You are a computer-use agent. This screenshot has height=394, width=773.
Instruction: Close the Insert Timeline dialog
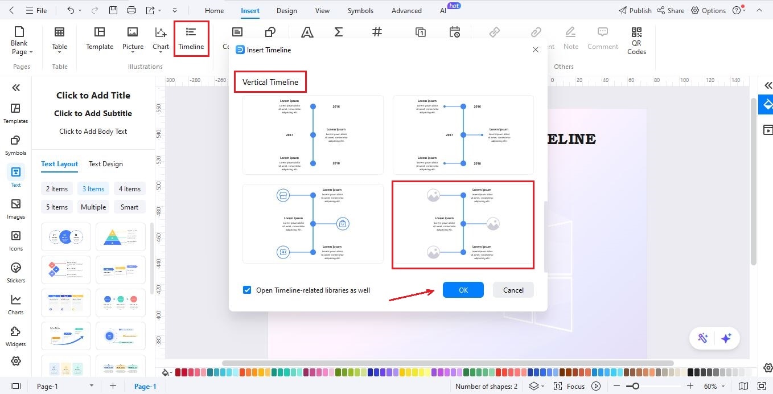click(x=535, y=50)
